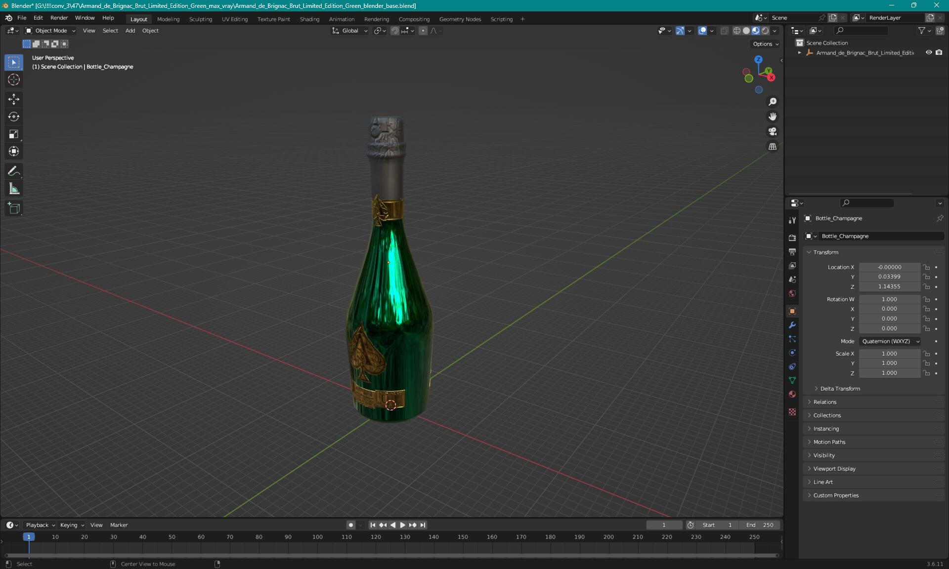Open the Render menu

[59, 18]
